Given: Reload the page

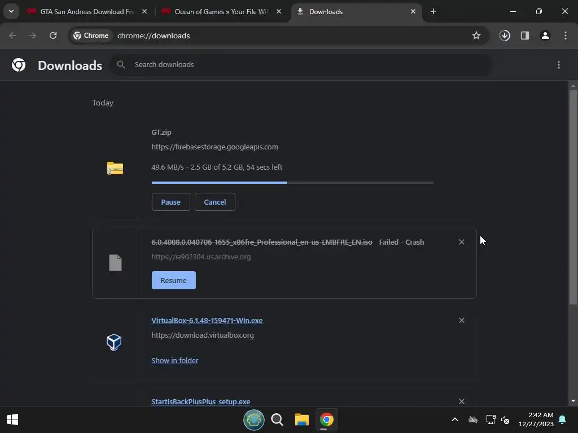Looking at the screenshot, I should [x=53, y=36].
